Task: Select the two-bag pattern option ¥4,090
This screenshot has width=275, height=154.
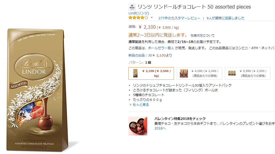Action: 199,73
